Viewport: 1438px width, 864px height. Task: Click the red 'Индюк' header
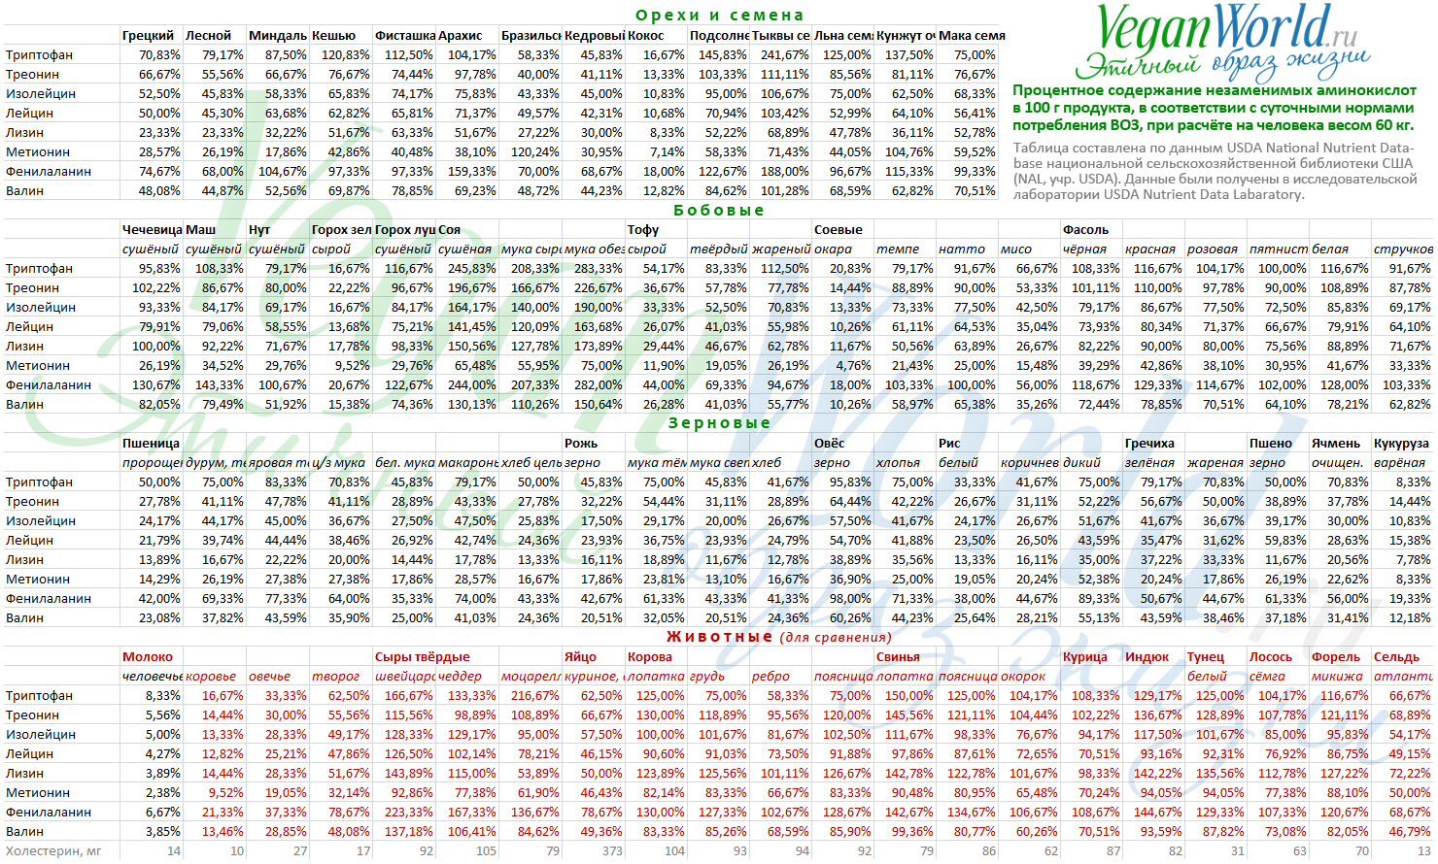(x=1147, y=656)
